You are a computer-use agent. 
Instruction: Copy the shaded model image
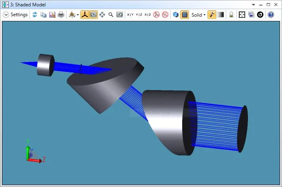(44, 15)
